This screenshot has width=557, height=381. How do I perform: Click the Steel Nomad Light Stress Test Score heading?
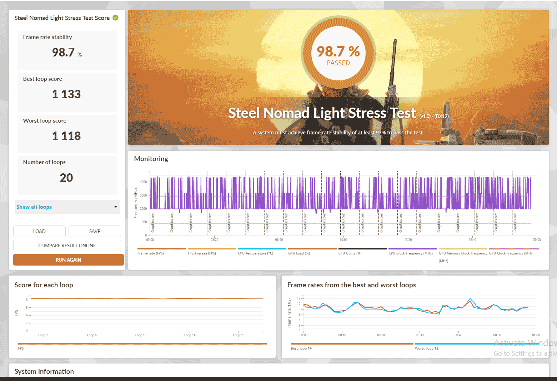pyautogui.click(x=62, y=18)
